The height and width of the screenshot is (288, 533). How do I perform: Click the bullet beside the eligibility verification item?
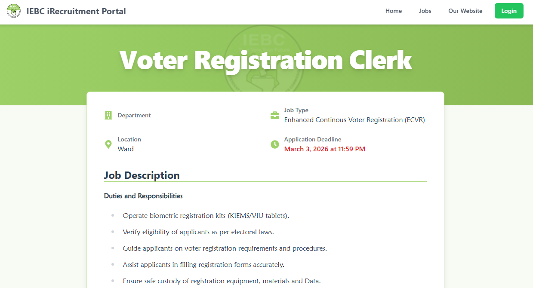(113, 232)
